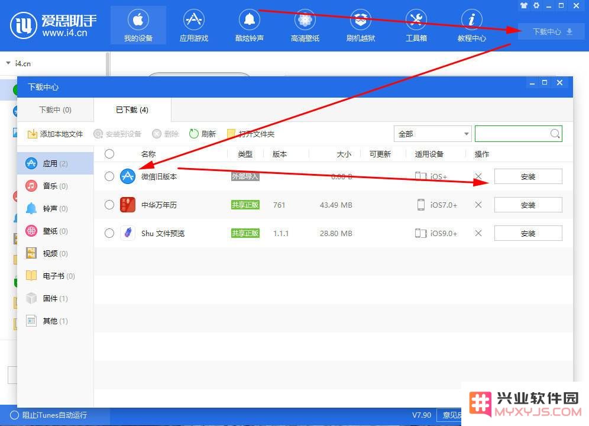This screenshot has width=589, height=426.
Task: Open 刷机越狱 section
Action: point(361,25)
